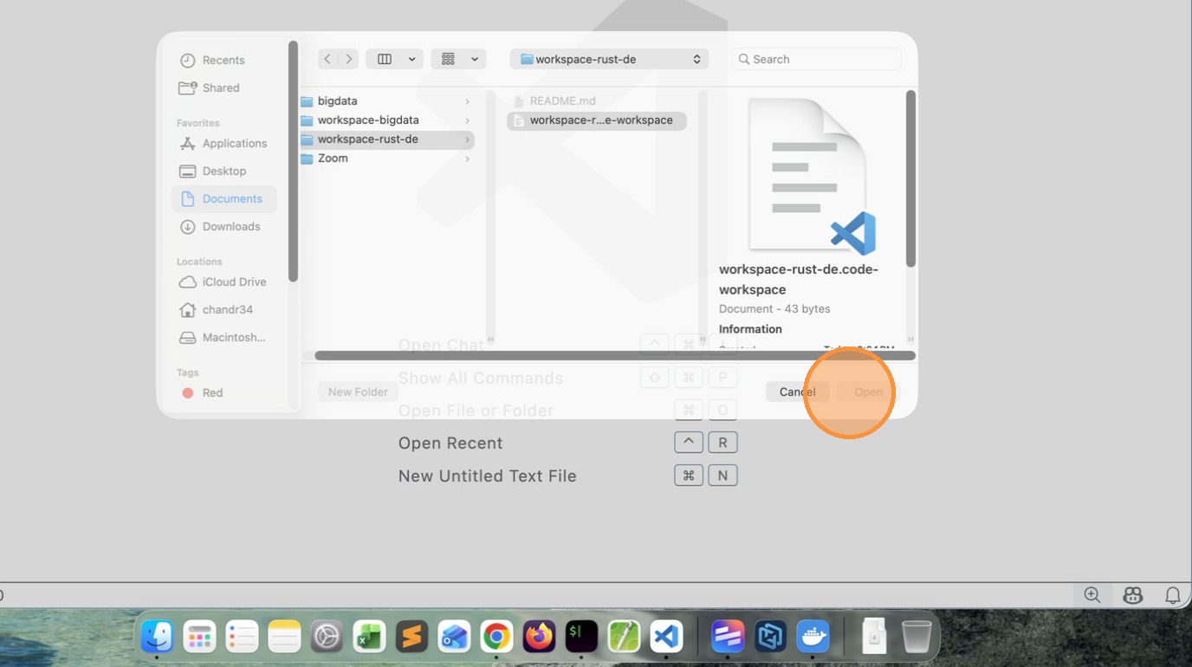
Task: Filter by the Red tag
Action: (212, 392)
